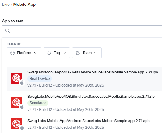
Task: Choose SwagLabsMobileApp/iOS.Simulator.SauceLabs.Mobile.Sample.app.2.7.1.zip
Action: pyautogui.click(x=91, y=97)
